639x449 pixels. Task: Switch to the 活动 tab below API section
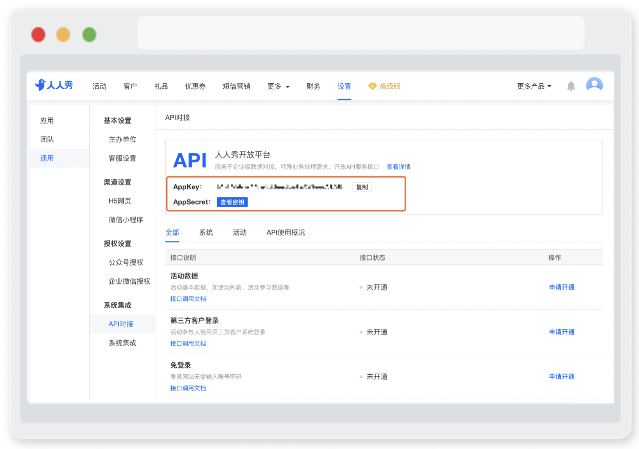coord(240,232)
